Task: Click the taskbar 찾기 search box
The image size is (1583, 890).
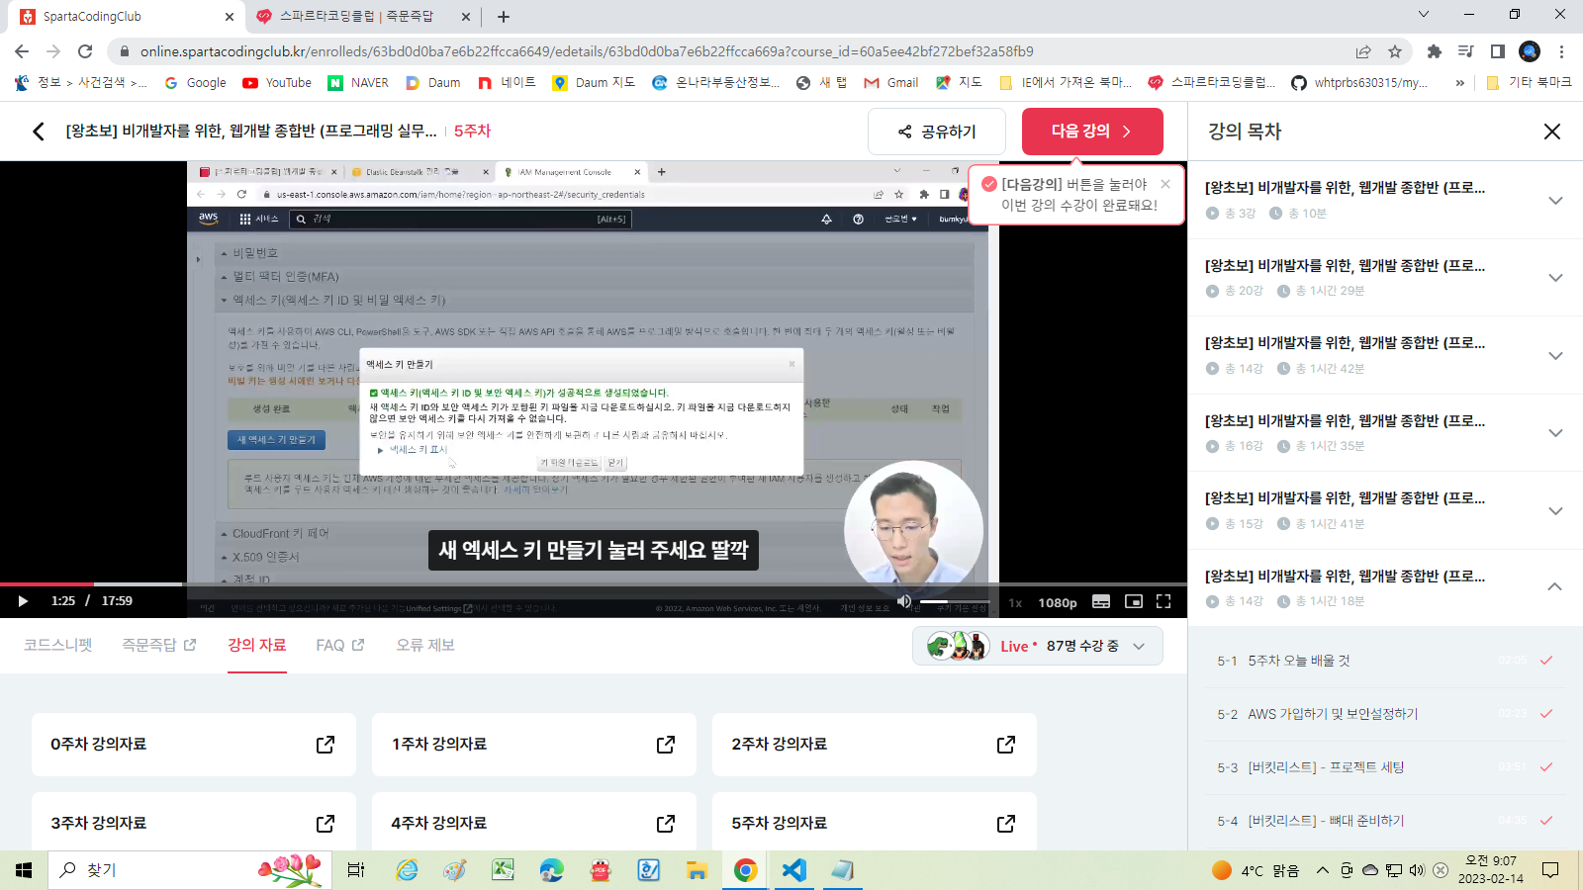Action: tap(190, 870)
